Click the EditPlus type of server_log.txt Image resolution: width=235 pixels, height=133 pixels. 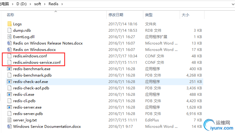point(152,120)
